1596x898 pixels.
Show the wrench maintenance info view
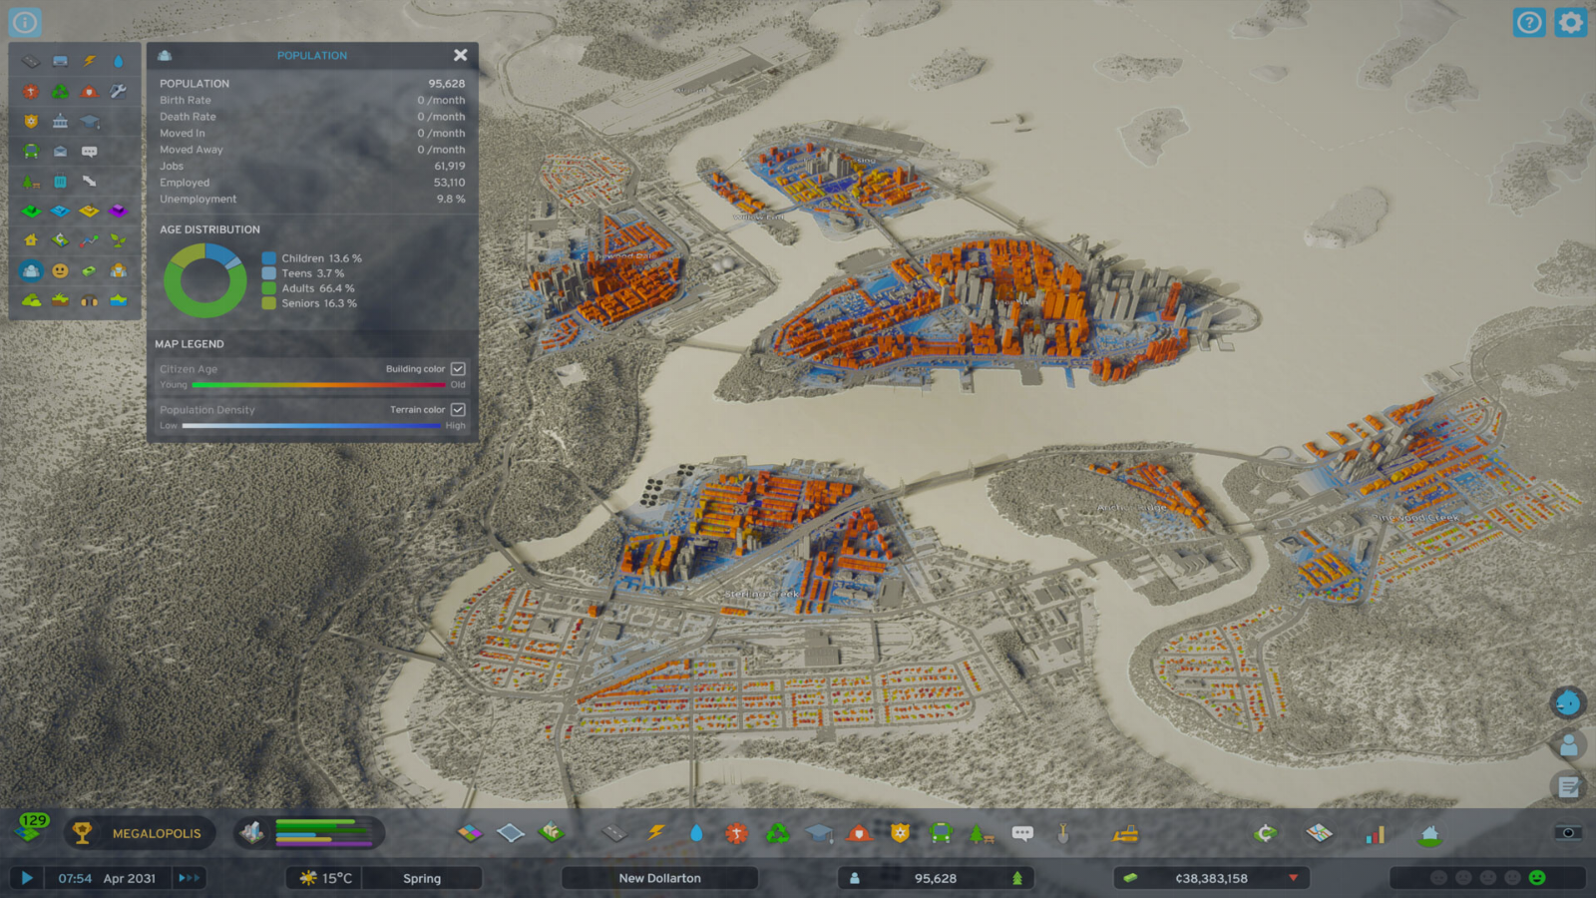[x=119, y=91]
